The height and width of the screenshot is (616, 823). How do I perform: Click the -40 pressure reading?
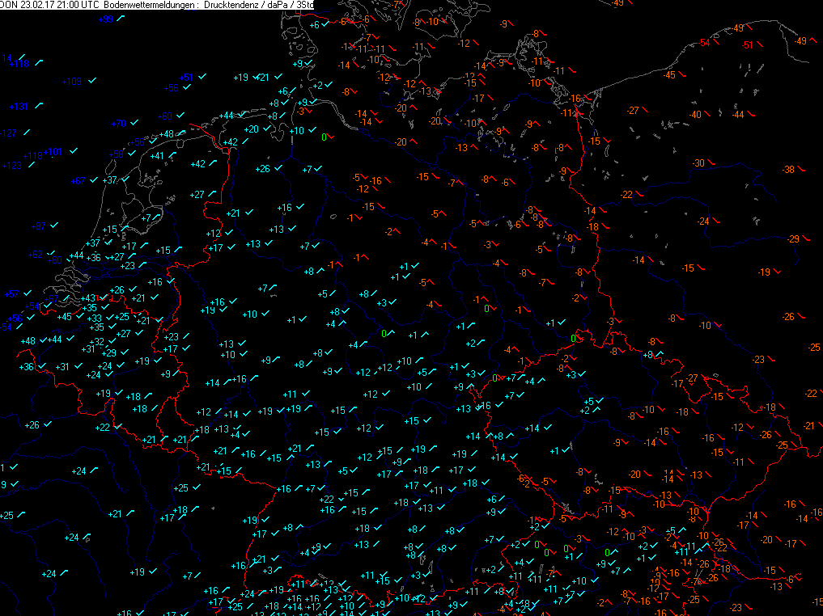pos(694,115)
